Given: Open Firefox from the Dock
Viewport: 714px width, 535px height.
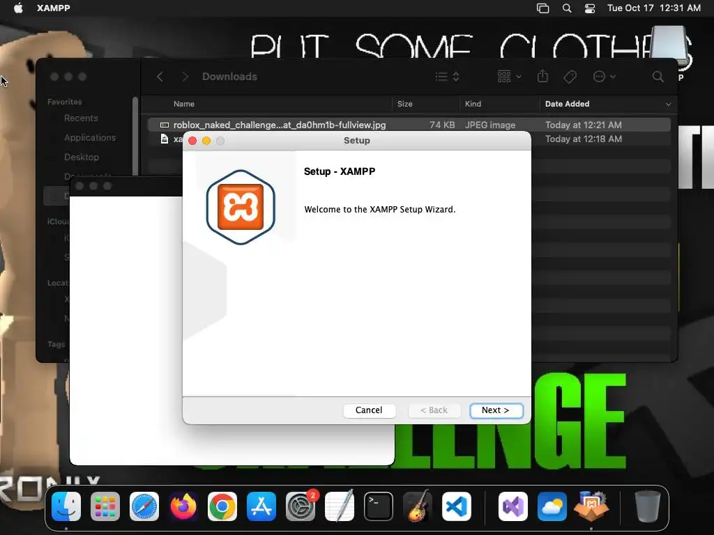Looking at the screenshot, I should [183, 506].
